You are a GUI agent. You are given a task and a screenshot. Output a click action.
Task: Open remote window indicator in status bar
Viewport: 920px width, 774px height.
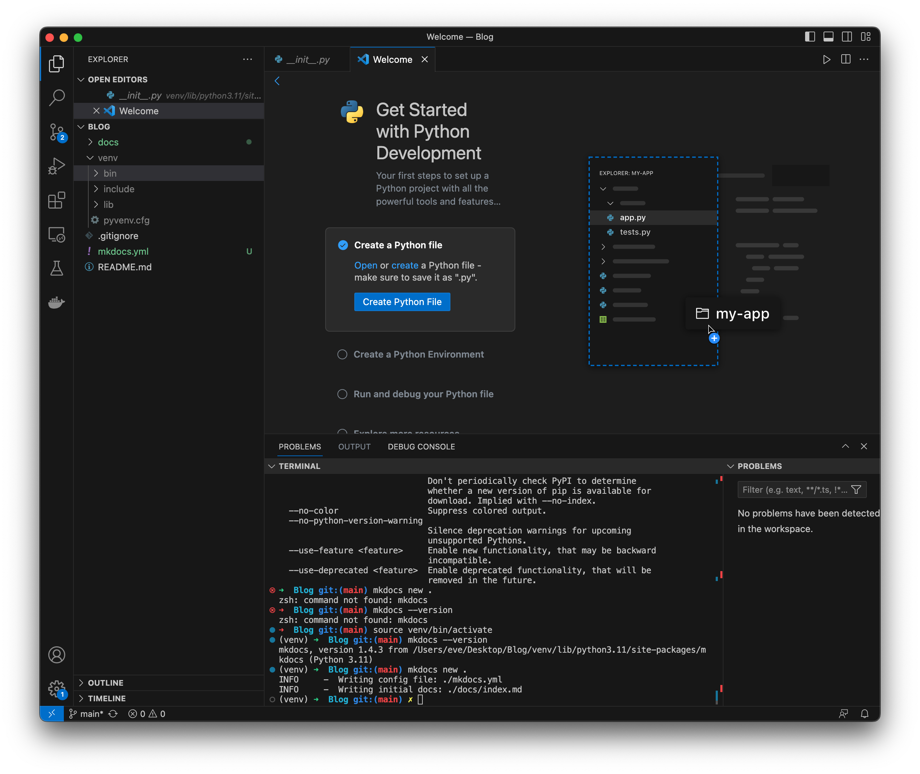tap(52, 714)
